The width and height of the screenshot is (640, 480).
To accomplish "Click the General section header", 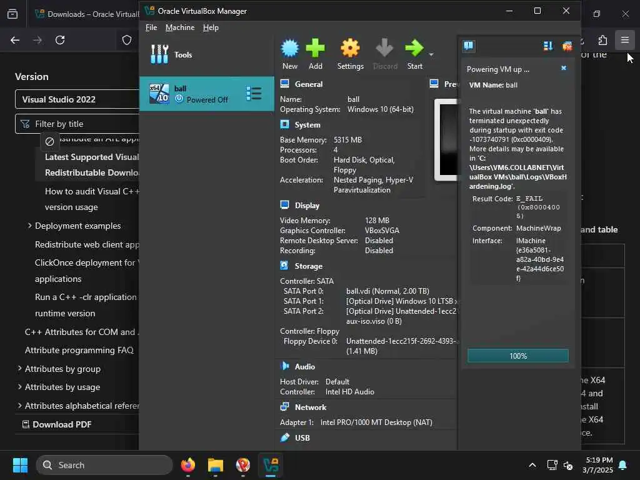I will [309, 84].
